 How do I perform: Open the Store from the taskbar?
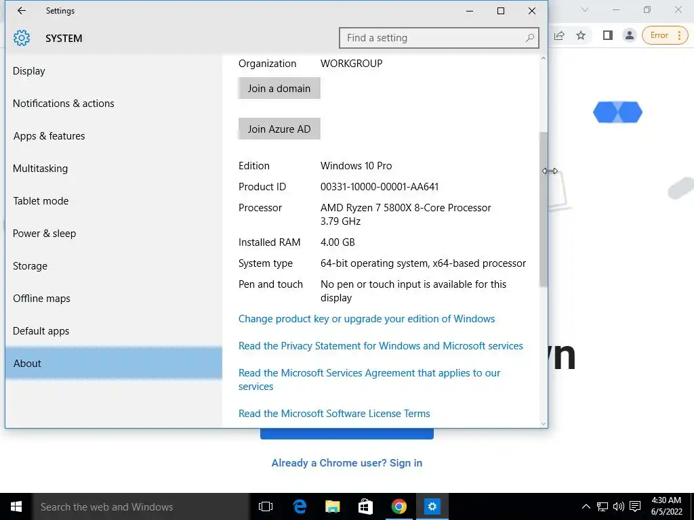point(365,506)
